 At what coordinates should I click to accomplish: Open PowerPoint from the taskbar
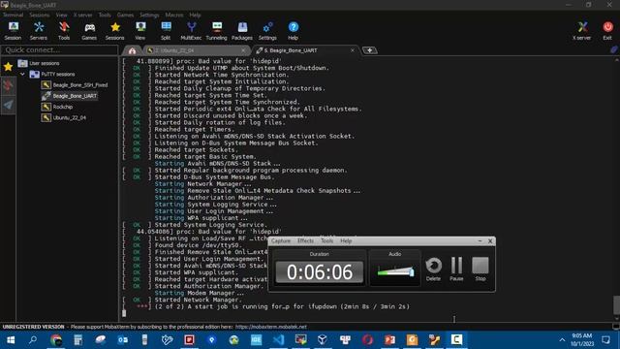pyautogui.click(x=389, y=340)
